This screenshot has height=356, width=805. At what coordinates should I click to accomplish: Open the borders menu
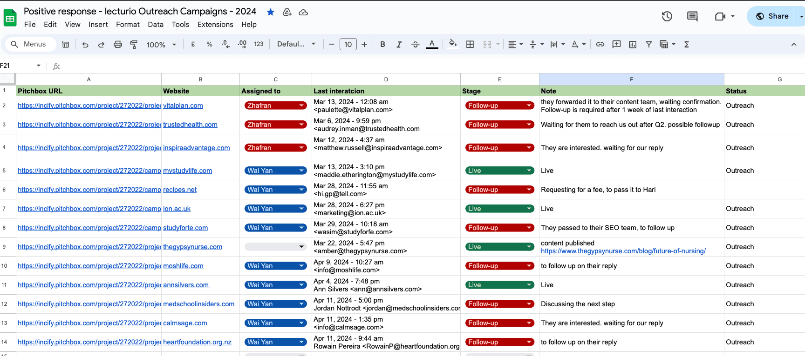click(470, 44)
